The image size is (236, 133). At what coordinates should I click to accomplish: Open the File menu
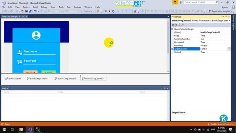pyautogui.click(x=3, y=7)
